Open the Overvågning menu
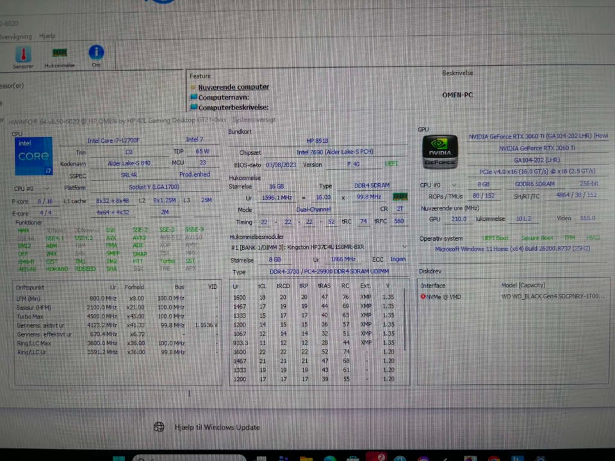Screen dimensions: 615x461 15,36
